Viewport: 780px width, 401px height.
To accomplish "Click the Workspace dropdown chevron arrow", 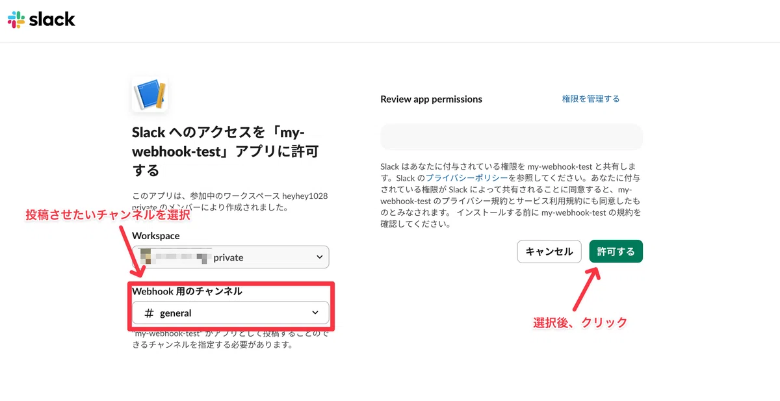I will [319, 257].
